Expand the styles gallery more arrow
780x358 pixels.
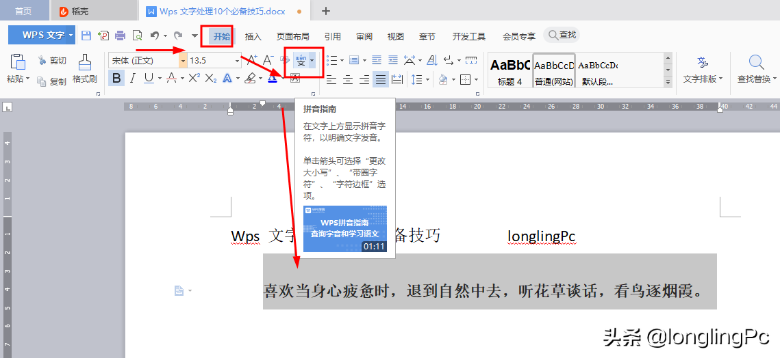tap(668, 82)
